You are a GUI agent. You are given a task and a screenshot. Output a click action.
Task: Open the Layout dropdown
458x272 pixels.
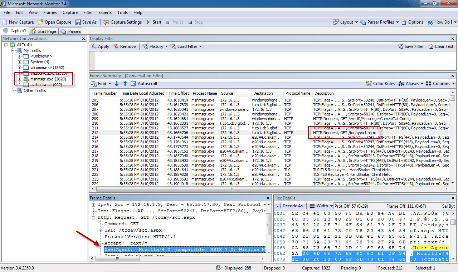tap(345, 22)
